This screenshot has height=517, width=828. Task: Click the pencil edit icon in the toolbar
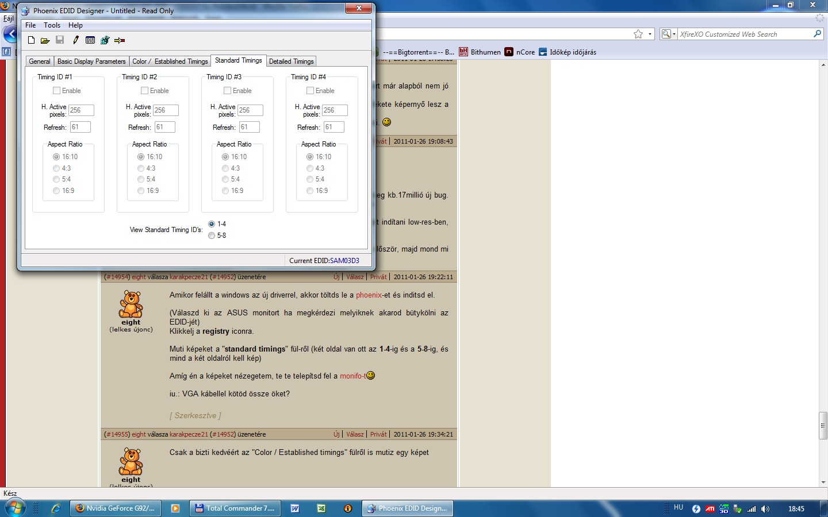75,40
